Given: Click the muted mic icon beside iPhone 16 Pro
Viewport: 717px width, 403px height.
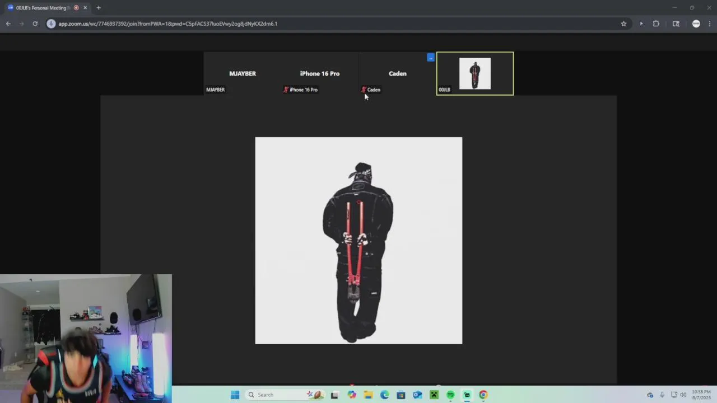Looking at the screenshot, I should click(x=286, y=90).
